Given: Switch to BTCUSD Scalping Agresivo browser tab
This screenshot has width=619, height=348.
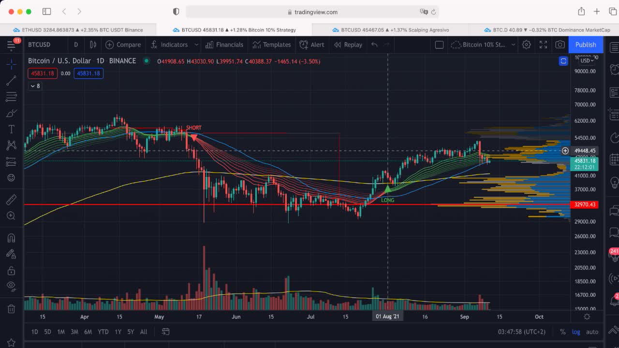Looking at the screenshot, I should [x=391, y=30].
